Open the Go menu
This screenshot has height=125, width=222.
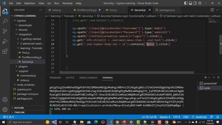pos(49,3)
